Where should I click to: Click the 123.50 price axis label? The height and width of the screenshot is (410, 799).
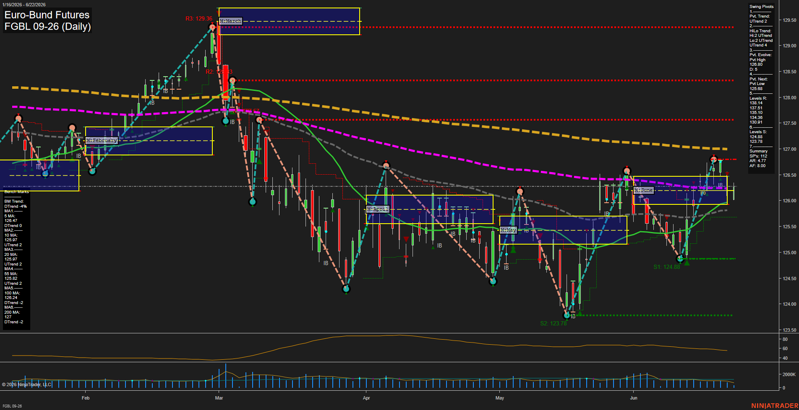click(790, 330)
